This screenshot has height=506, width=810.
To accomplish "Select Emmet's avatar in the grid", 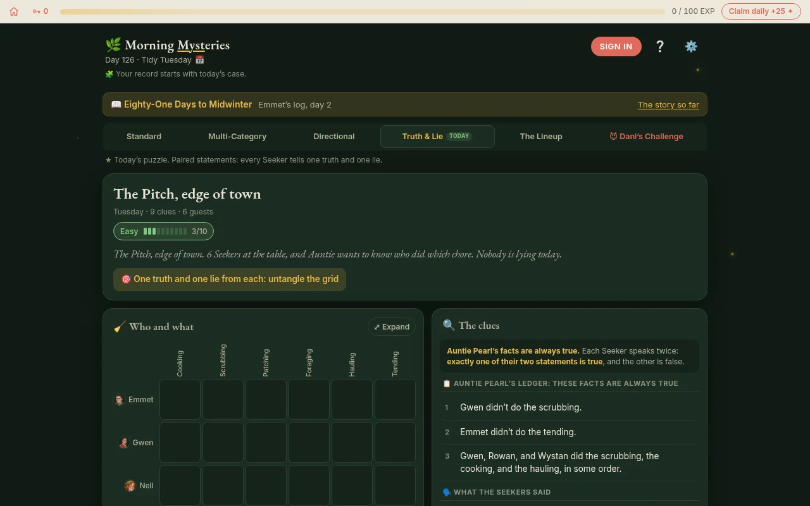I will pyautogui.click(x=119, y=400).
